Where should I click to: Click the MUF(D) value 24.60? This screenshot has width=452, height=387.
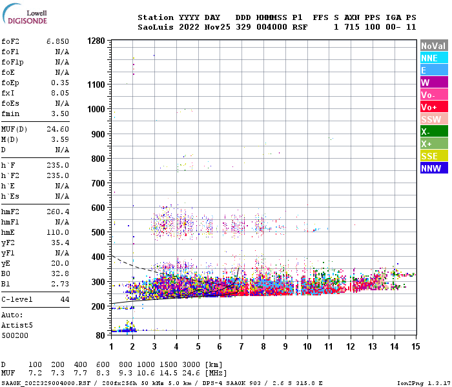coord(57,129)
